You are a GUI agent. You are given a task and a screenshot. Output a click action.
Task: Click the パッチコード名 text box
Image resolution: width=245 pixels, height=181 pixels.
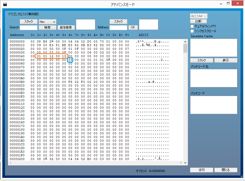(x=214, y=78)
